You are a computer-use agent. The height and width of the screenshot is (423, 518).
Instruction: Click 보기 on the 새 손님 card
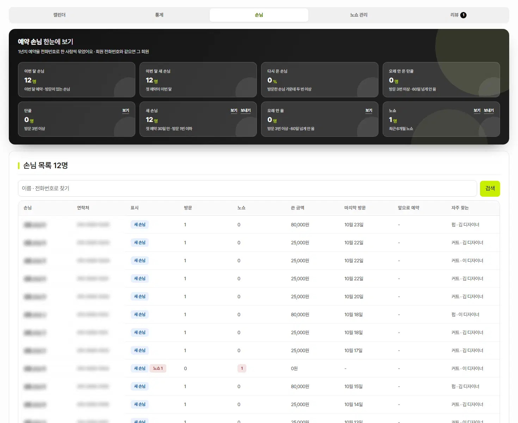coord(234,111)
